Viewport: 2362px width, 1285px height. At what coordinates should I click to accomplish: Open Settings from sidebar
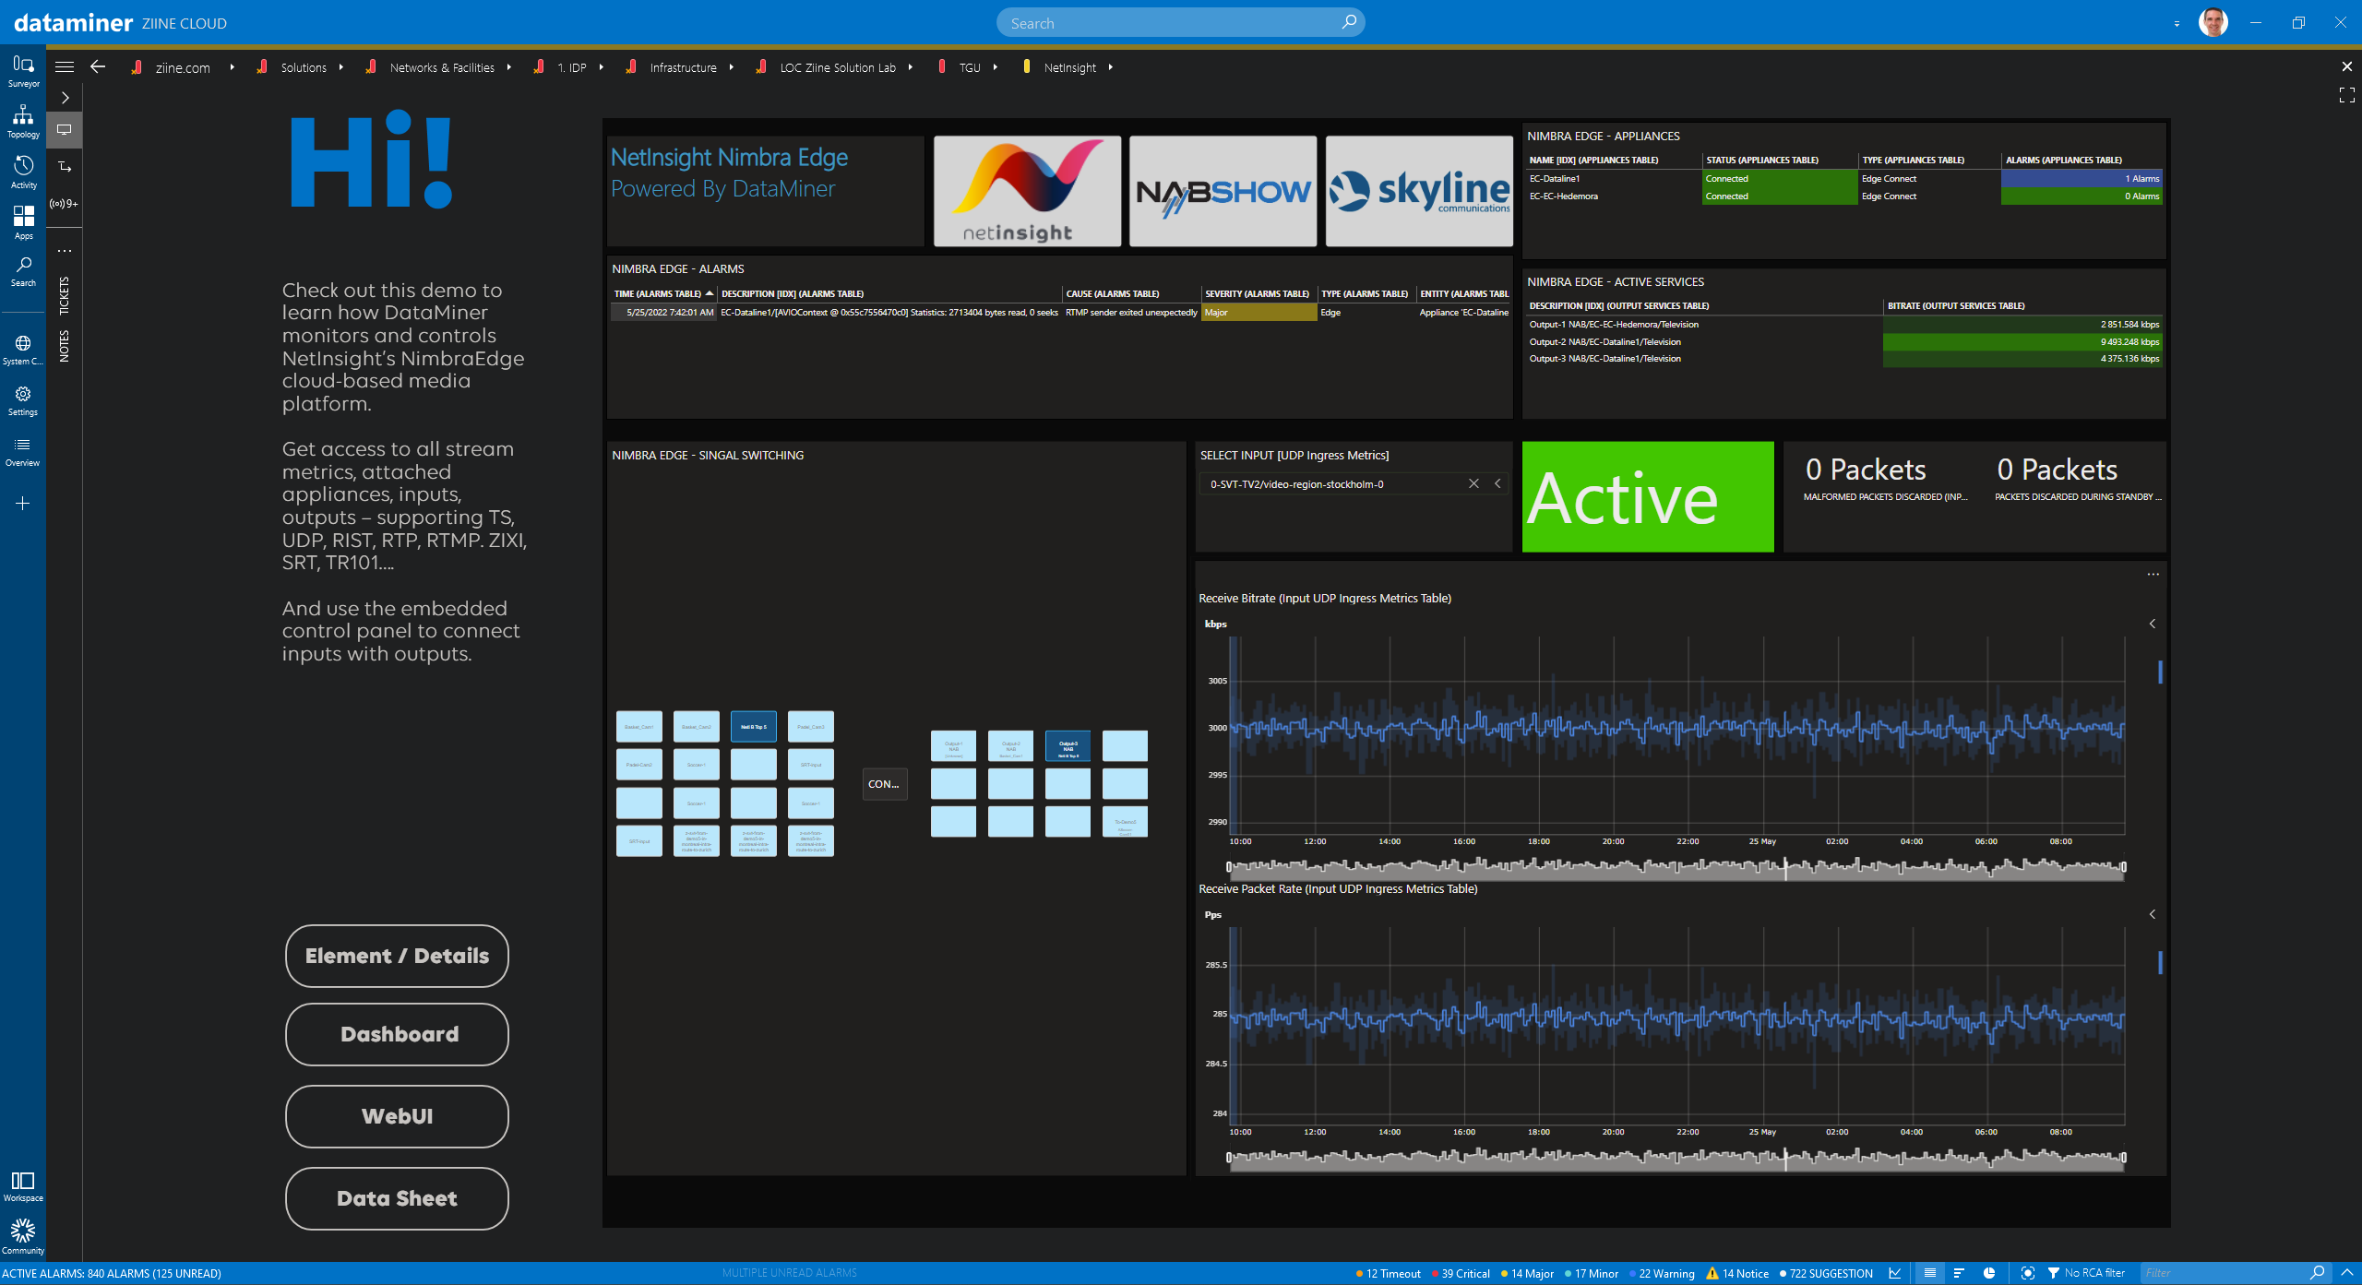[23, 400]
